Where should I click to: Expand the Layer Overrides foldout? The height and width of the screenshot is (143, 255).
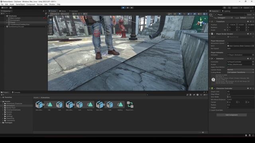click(210, 110)
